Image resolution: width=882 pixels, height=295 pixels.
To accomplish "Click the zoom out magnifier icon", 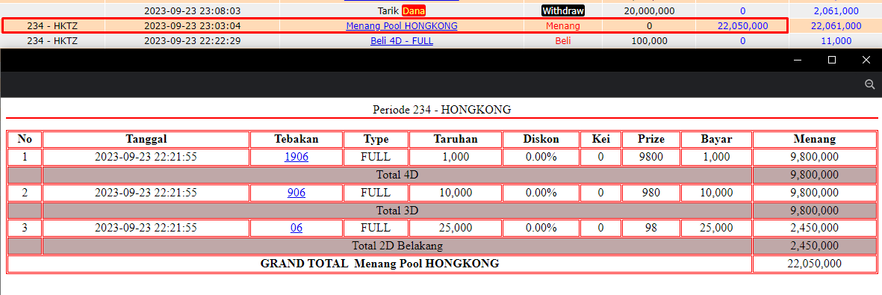I will click(x=869, y=84).
